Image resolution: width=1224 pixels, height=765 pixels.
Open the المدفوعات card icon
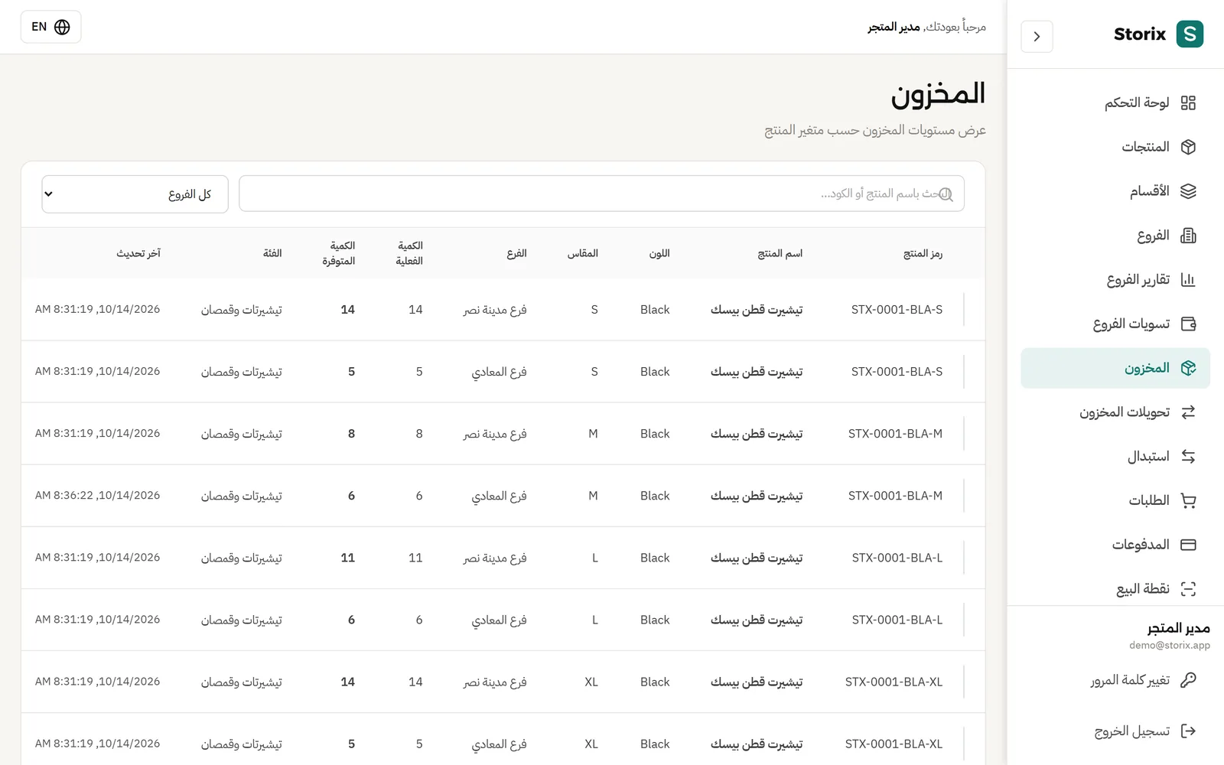(x=1188, y=545)
